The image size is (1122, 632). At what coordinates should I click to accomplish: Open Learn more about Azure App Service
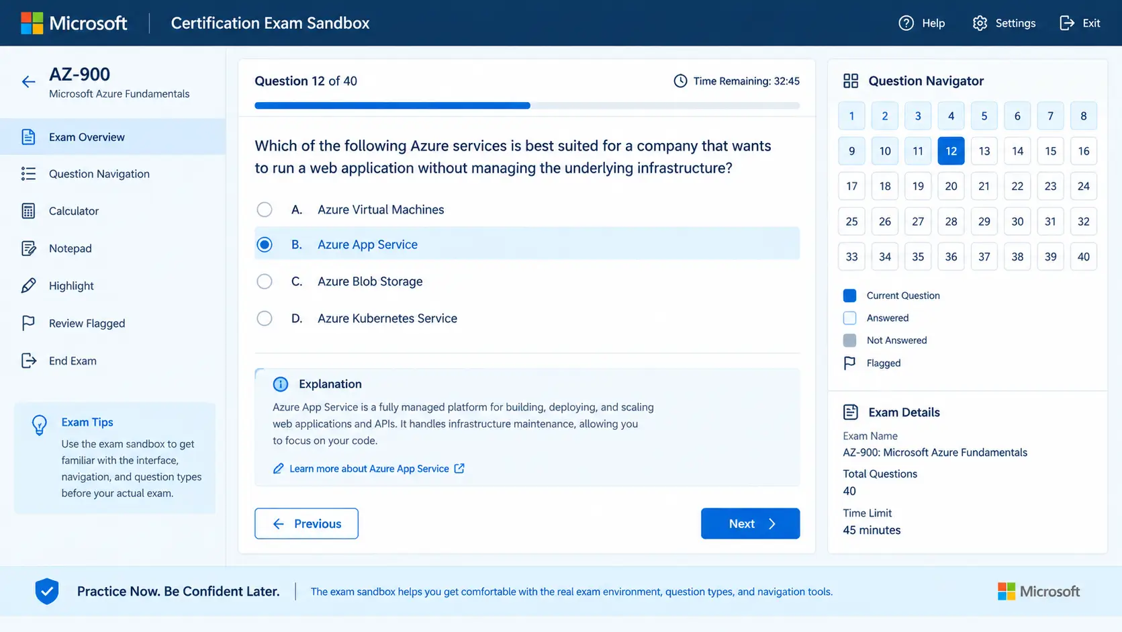pyautogui.click(x=369, y=469)
